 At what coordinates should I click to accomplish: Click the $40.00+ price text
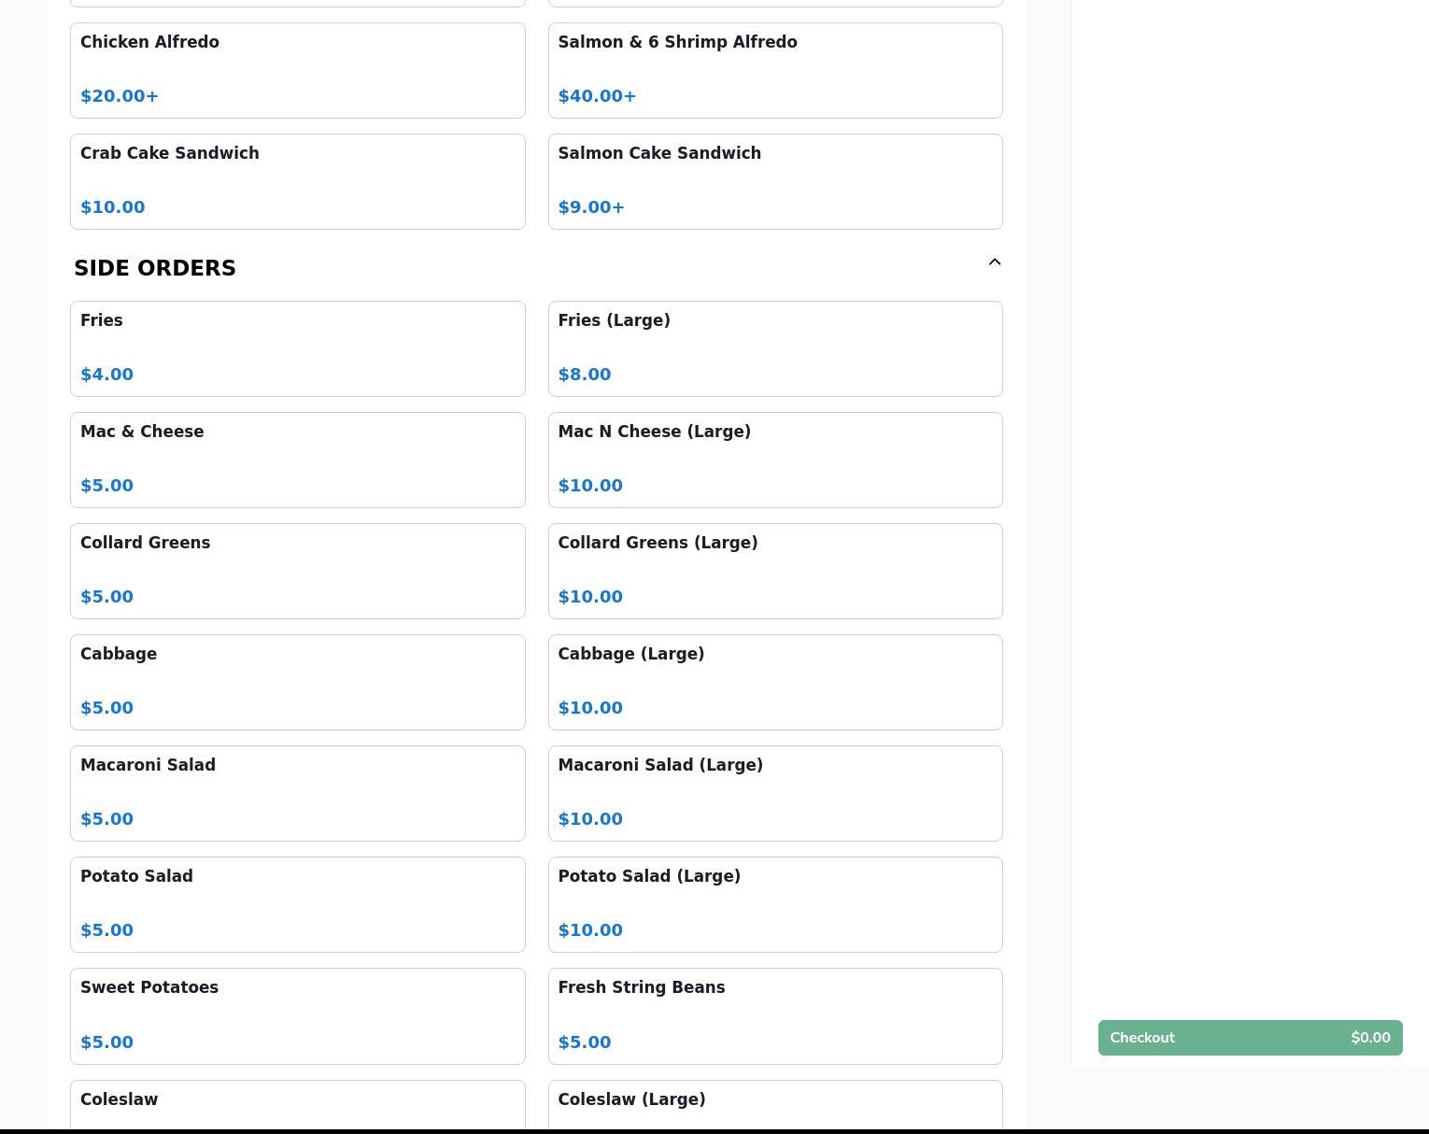(x=597, y=96)
